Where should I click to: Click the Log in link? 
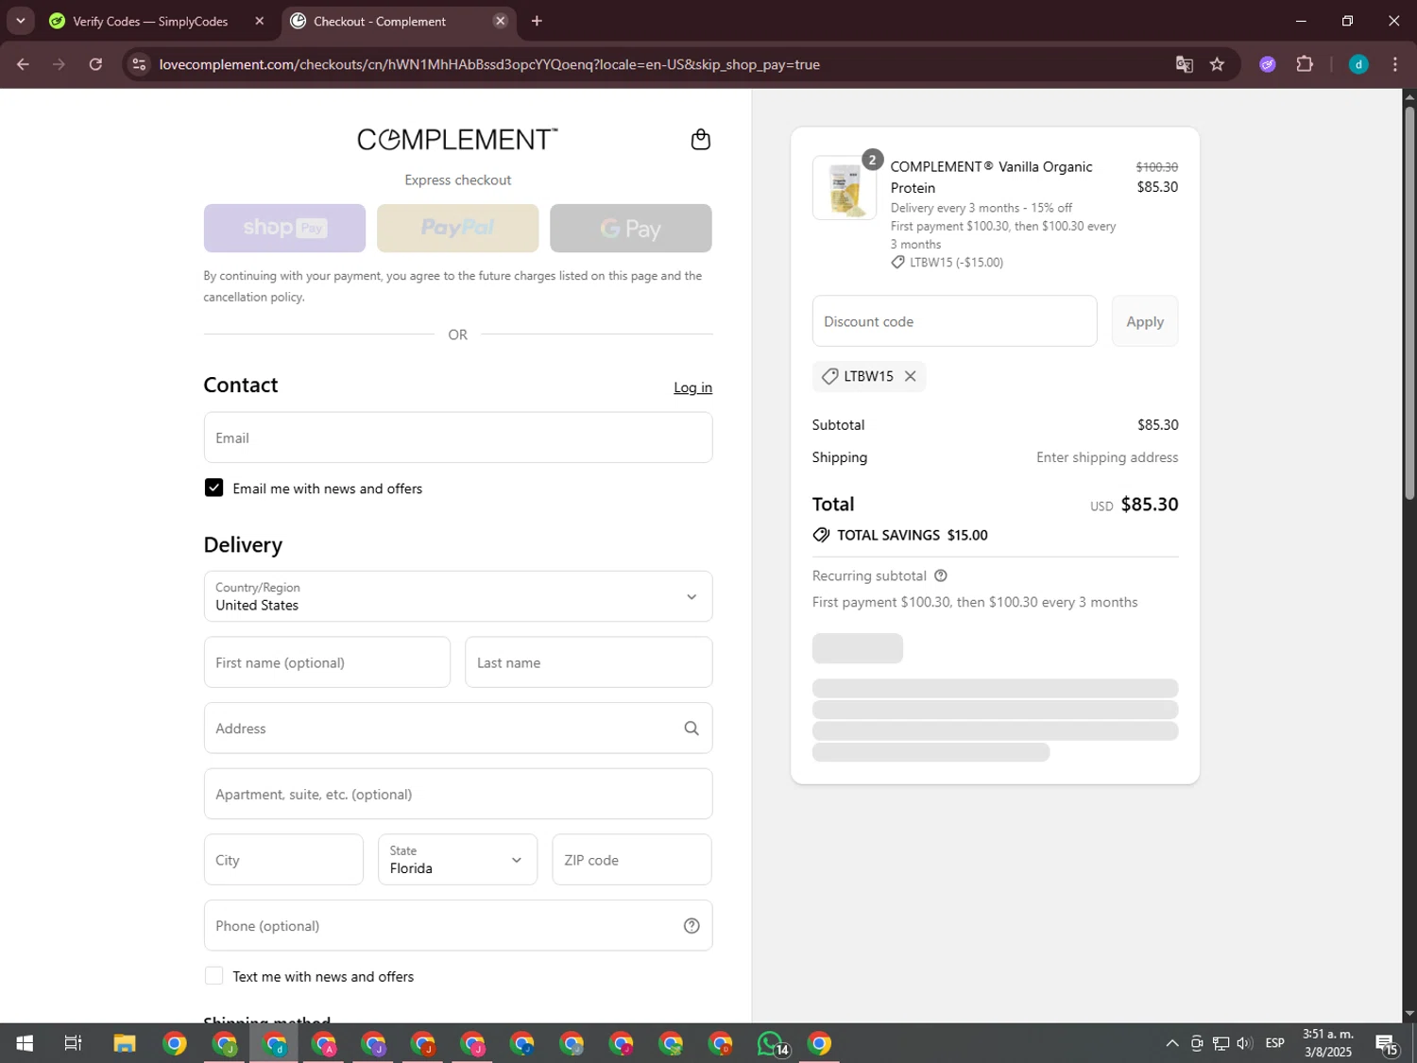pos(692,387)
